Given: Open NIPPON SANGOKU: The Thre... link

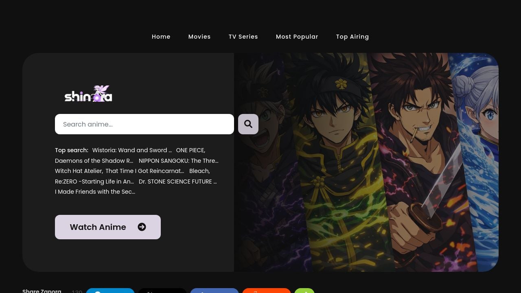Looking at the screenshot, I should tap(179, 161).
